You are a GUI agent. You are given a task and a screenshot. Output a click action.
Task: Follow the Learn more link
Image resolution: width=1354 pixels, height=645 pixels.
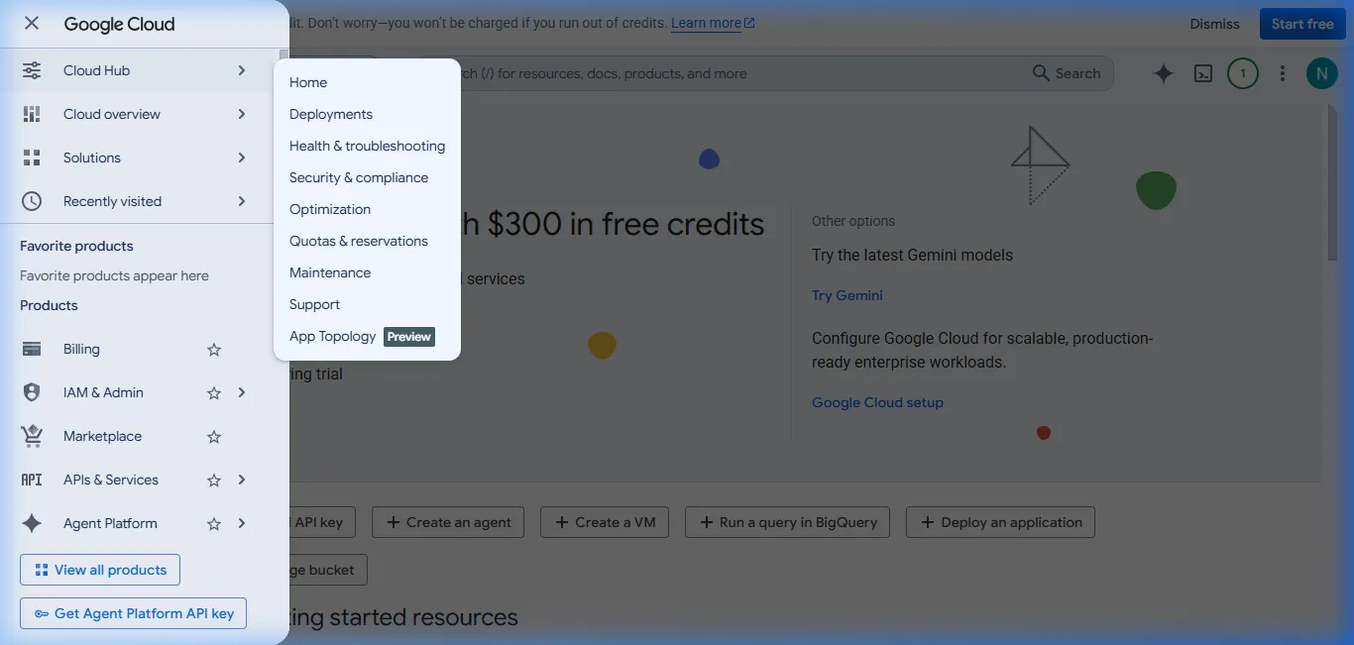pos(713,23)
